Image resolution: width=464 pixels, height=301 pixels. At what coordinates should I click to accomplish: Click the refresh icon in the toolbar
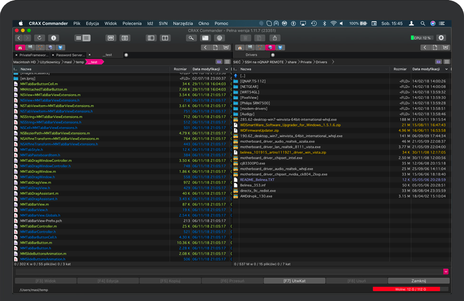[39, 38]
